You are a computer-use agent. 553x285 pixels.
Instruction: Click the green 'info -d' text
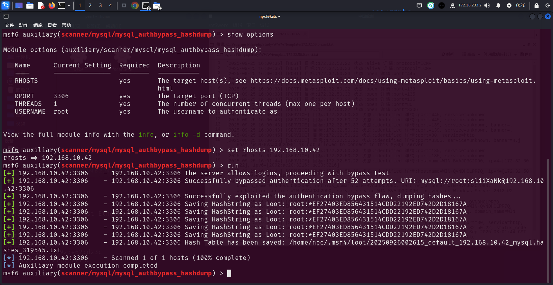pyautogui.click(x=187, y=135)
